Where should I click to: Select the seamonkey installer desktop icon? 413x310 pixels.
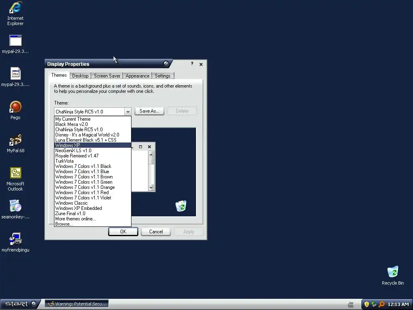click(15, 206)
